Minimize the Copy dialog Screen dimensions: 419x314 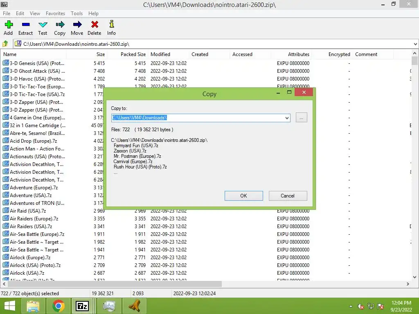pyautogui.click(x=278, y=93)
